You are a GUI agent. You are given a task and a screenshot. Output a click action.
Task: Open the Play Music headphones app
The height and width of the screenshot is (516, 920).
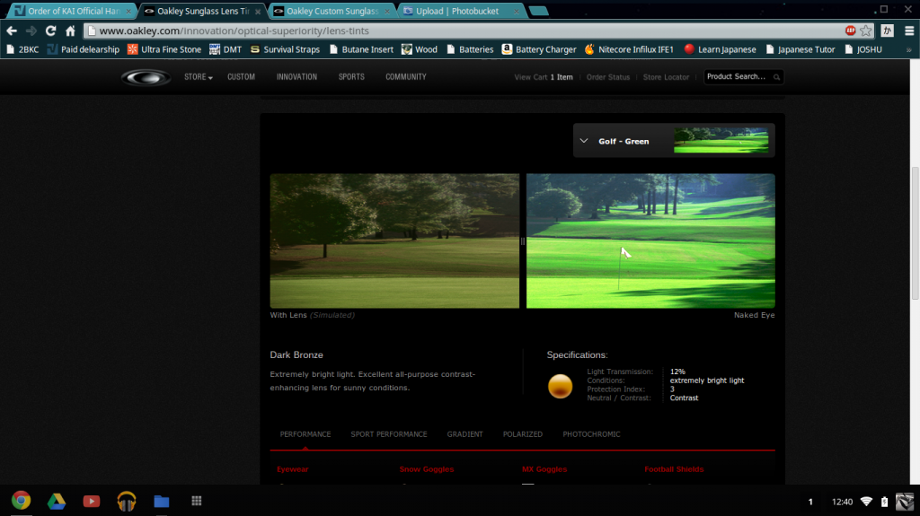click(x=126, y=501)
